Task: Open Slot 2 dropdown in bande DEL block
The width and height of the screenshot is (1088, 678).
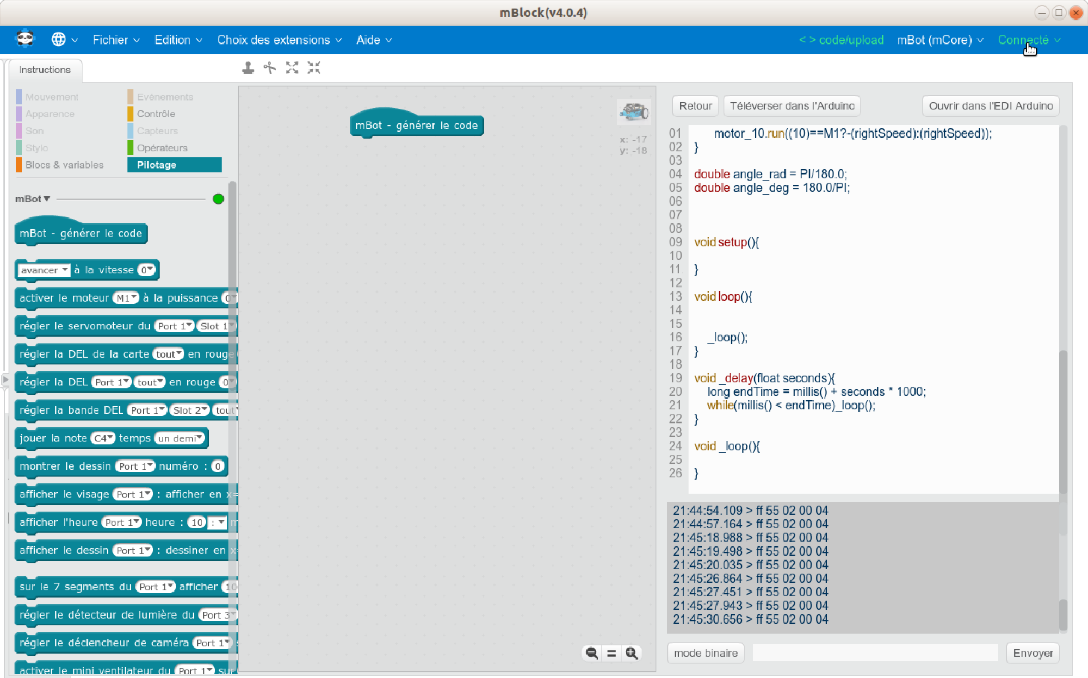Action: point(189,410)
